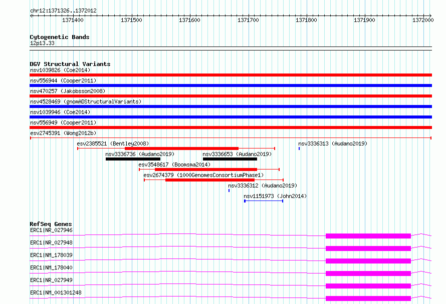Click the 1372000 ruler position

coord(423,20)
